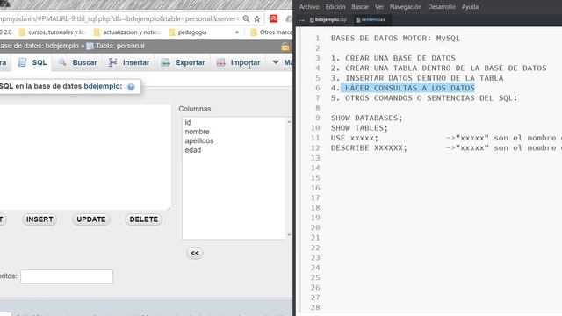Click the red browser extension icon
562x316 pixels.
pyautogui.click(x=273, y=18)
